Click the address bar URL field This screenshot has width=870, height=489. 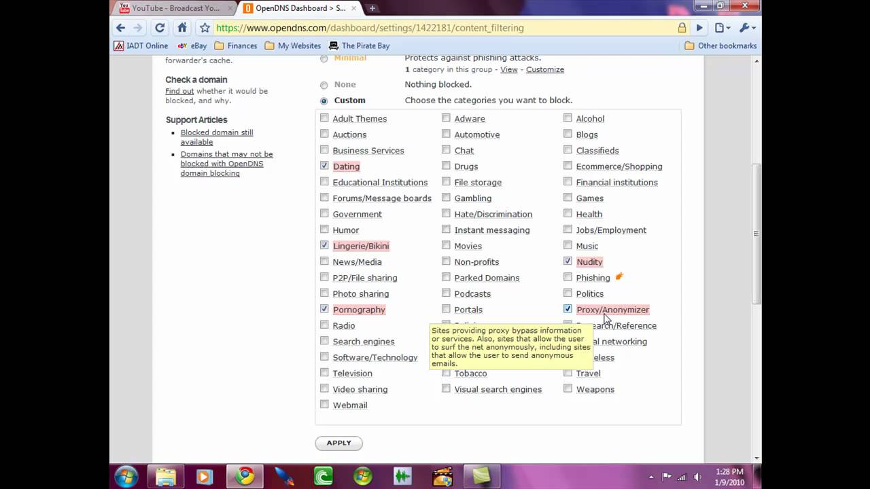(x=442, y=28)
